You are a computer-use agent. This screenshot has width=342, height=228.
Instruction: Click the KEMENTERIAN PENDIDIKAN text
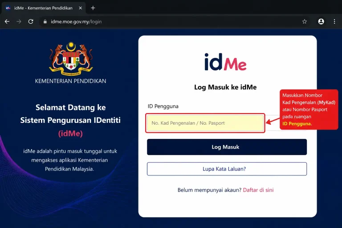pyautogui.click(x=71, y=81)
